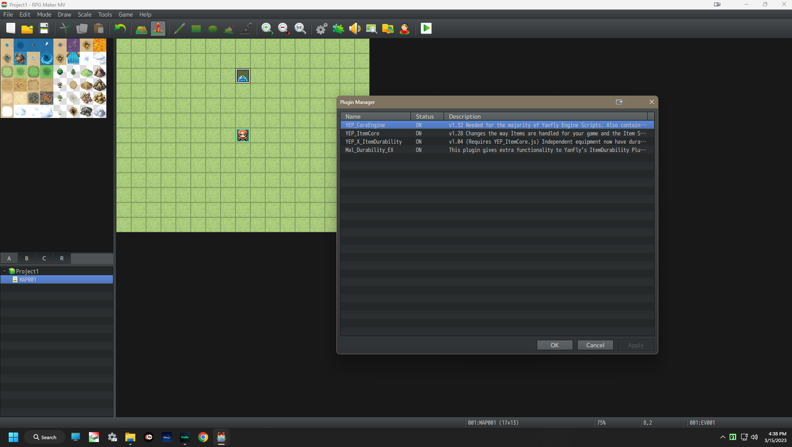792x447 pixels.
Task: Open the Scale menu
Action: [x=85, y=14]
